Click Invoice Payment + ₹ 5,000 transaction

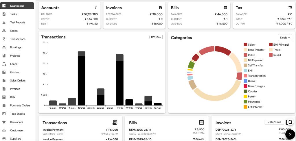click(x=80, y=131)
